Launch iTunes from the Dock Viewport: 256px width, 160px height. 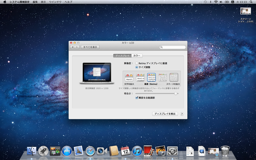pyautogui.click(x=137, y=151)
